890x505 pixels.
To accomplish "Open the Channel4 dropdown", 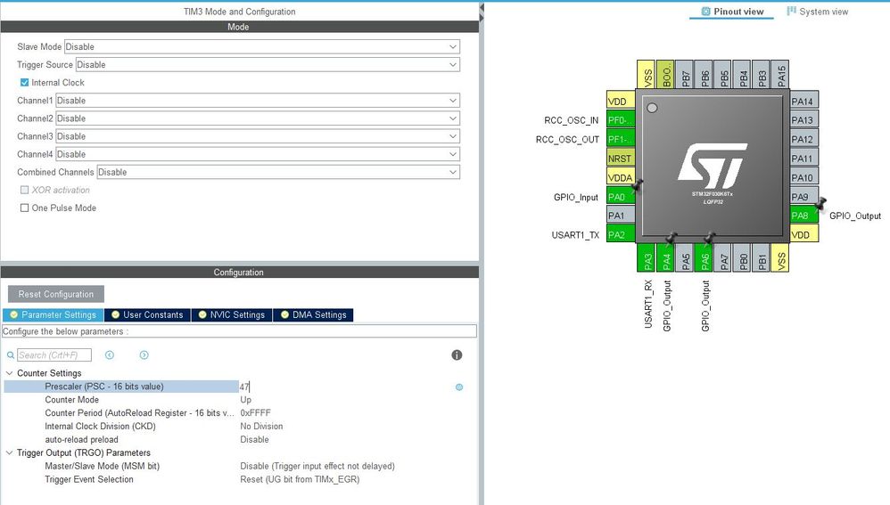I will (x=258, y=154).
